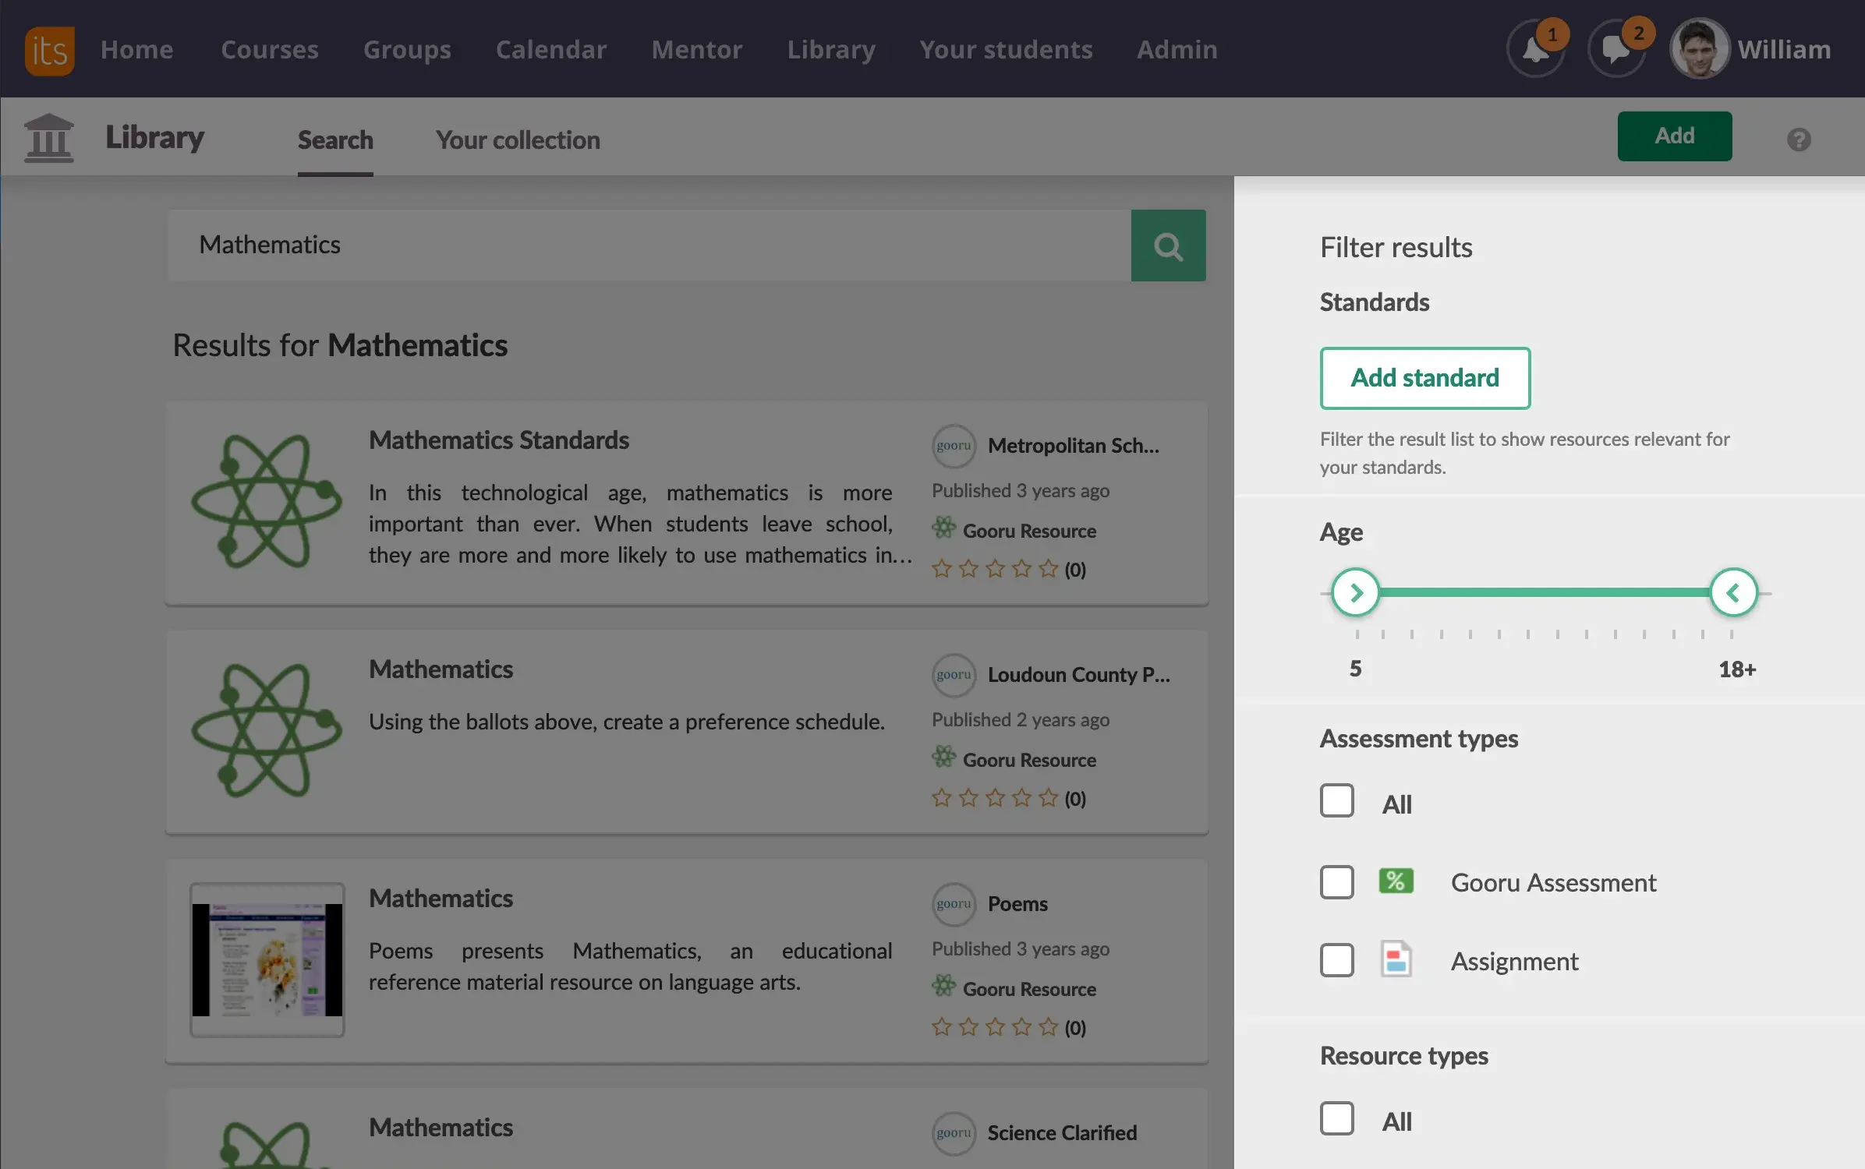The width and height of the screenshot is (1865, 1169).
Task: Click the Mathematics search input field
Action: pyautogui.click(x=649, y=245)
